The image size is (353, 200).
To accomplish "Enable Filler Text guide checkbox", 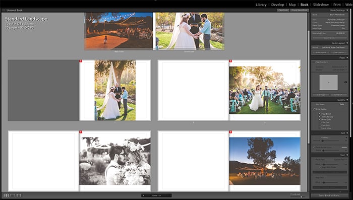I will pyautogui.click(x=319, y=122).
